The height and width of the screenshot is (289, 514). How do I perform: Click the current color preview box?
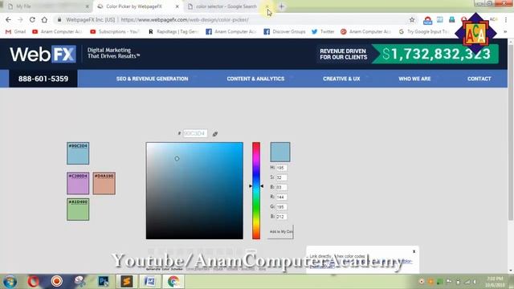click(x=280, y=152)
